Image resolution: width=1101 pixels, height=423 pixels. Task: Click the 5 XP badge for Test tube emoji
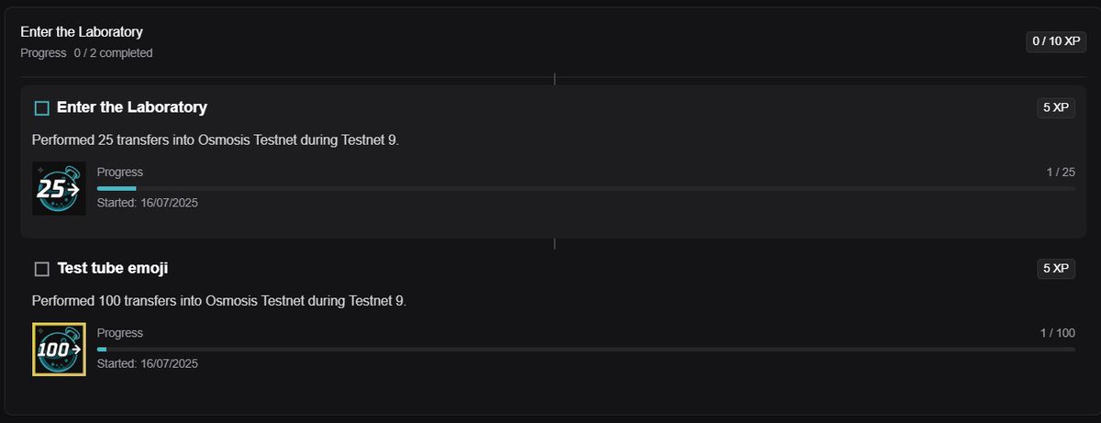[1056, 269]
